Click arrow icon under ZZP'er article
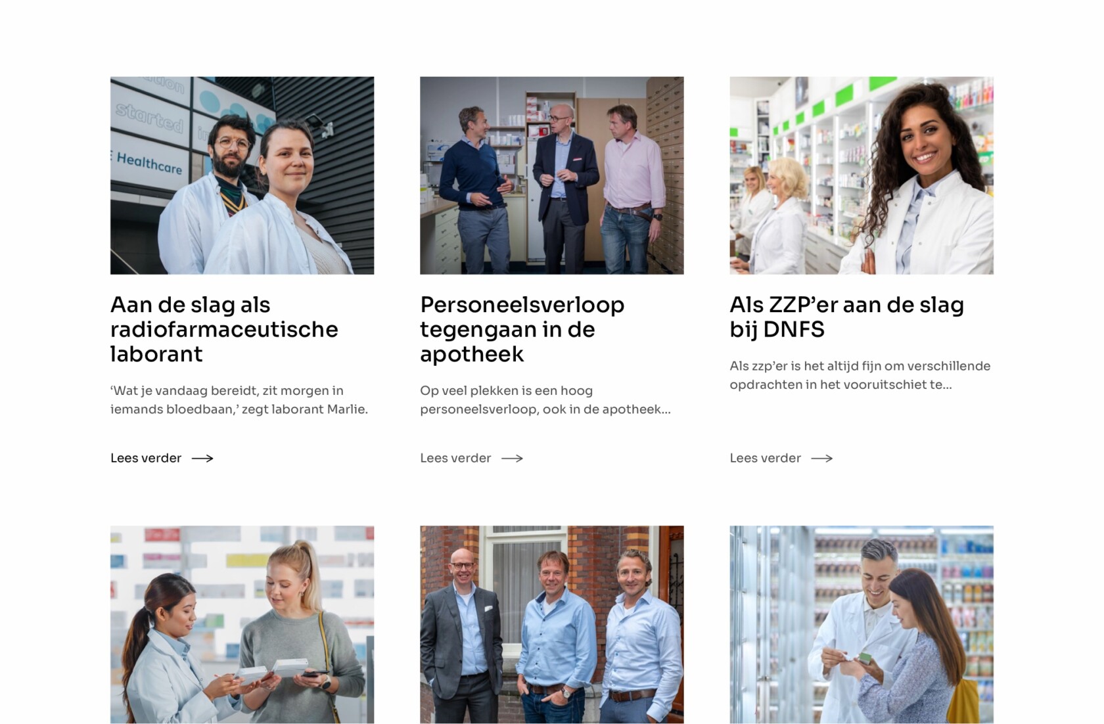This screenshot has height=724, width=1104. [822, 459]
